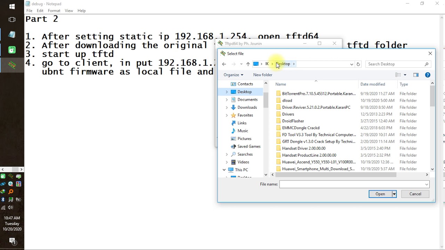The width and height of the screenshot is (445, 250).
Task: Open the Notepad Edit menu
Action: 40,11
